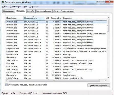Select svchost.exe row using 2 020 КБ
Screen dimensions: 114x96
pos(56,25)
